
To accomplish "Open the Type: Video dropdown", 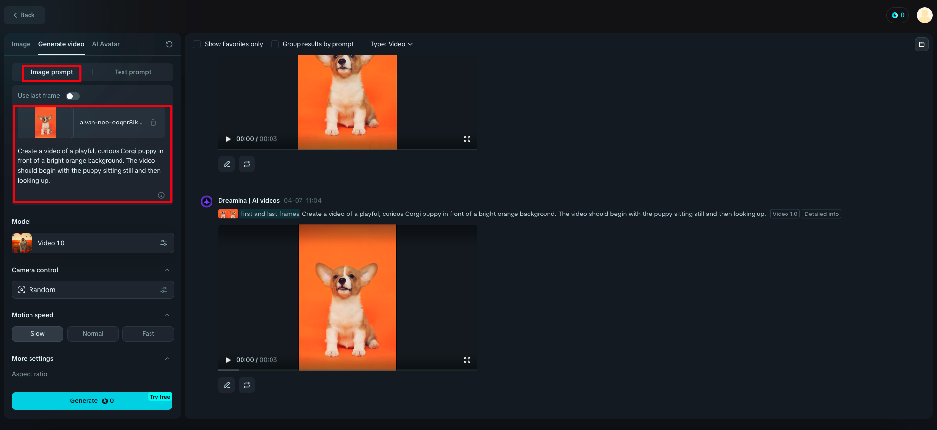I will (392, 44).
